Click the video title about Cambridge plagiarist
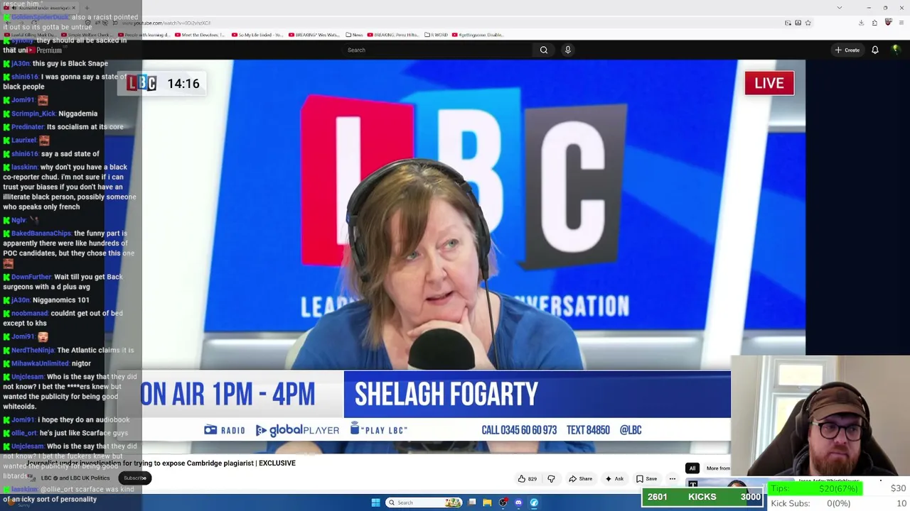 pos(161,463)
